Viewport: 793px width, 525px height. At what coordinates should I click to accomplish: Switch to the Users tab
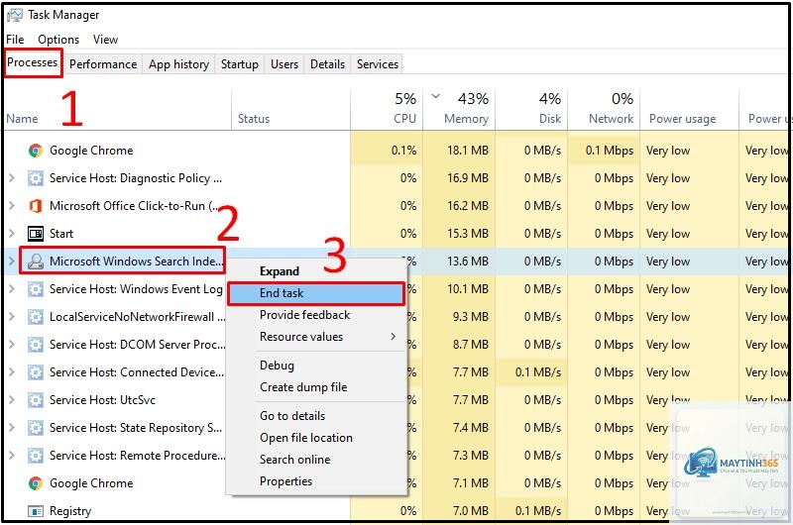coord(284,64)
